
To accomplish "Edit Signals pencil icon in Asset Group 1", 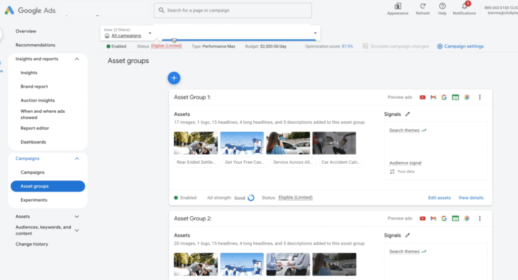I will pos(408,114).
